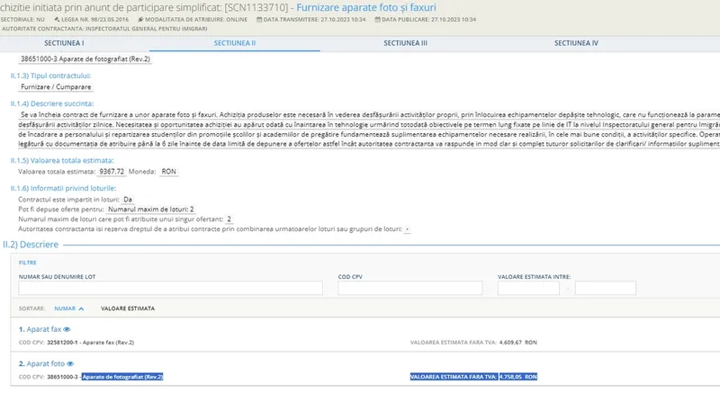
Task: Click the Furnizare aparate foto și faxuri title
Action: (366, 7)
